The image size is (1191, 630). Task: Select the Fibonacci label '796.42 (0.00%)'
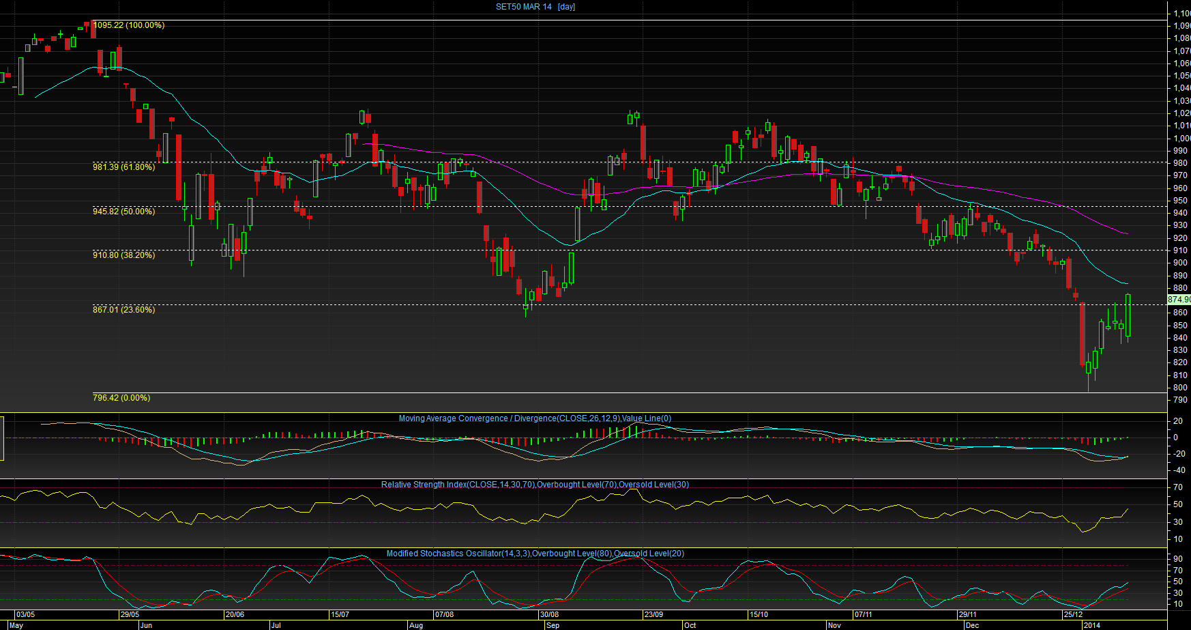(121, 398)
